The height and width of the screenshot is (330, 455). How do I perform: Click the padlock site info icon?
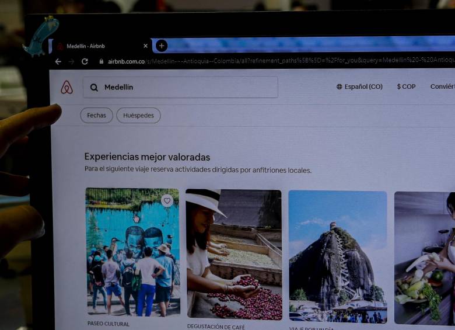point(101,61)
